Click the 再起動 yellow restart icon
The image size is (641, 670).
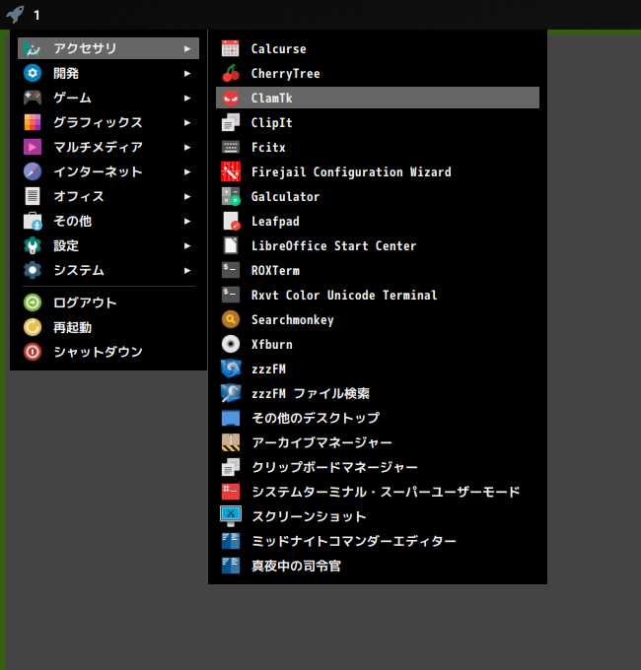(x=33, y=327)
